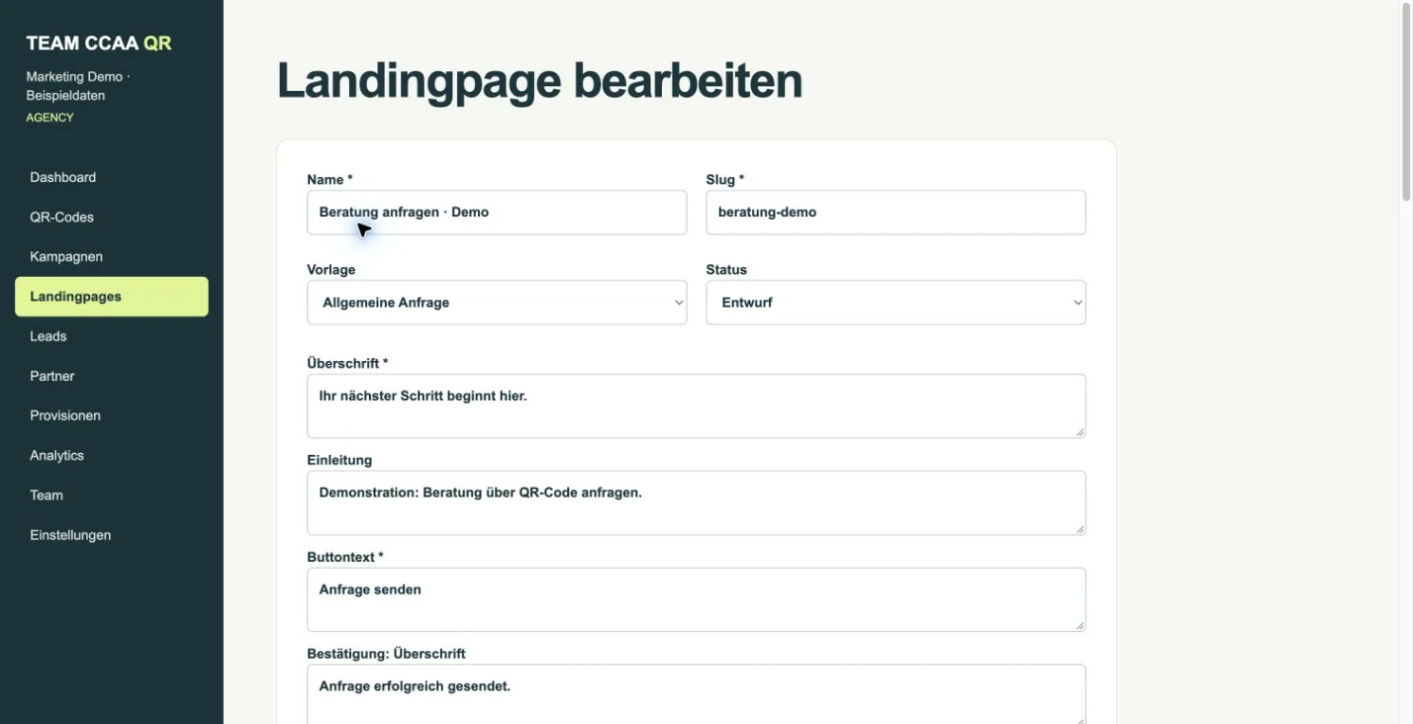Click the Vorlage label
The height and width of the screenshot is (724, 1413).
pyautogui.click(x=331, y=270)
